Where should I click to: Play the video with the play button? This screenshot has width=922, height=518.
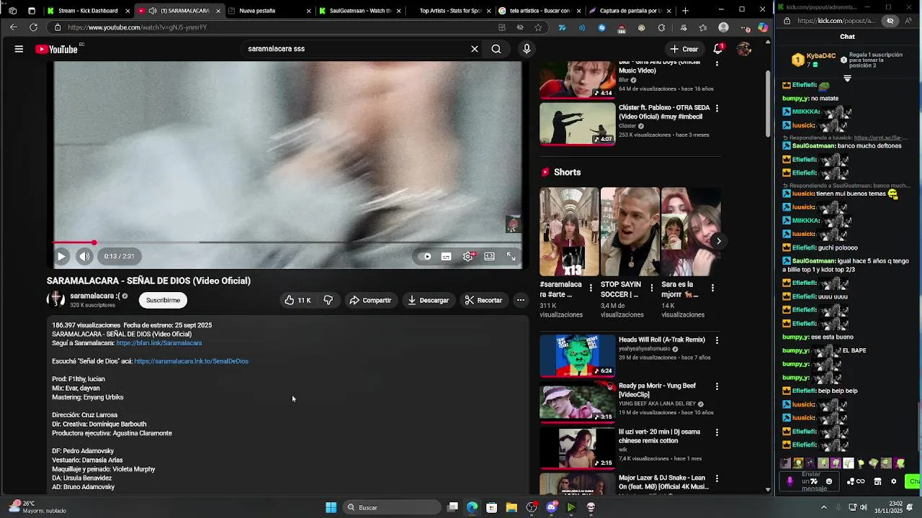tap(61, 256)
